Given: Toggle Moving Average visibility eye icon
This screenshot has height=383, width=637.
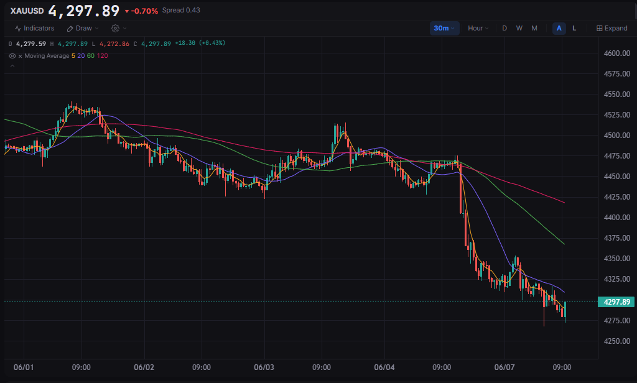Looking at the screenshot, I should point(12,56).
